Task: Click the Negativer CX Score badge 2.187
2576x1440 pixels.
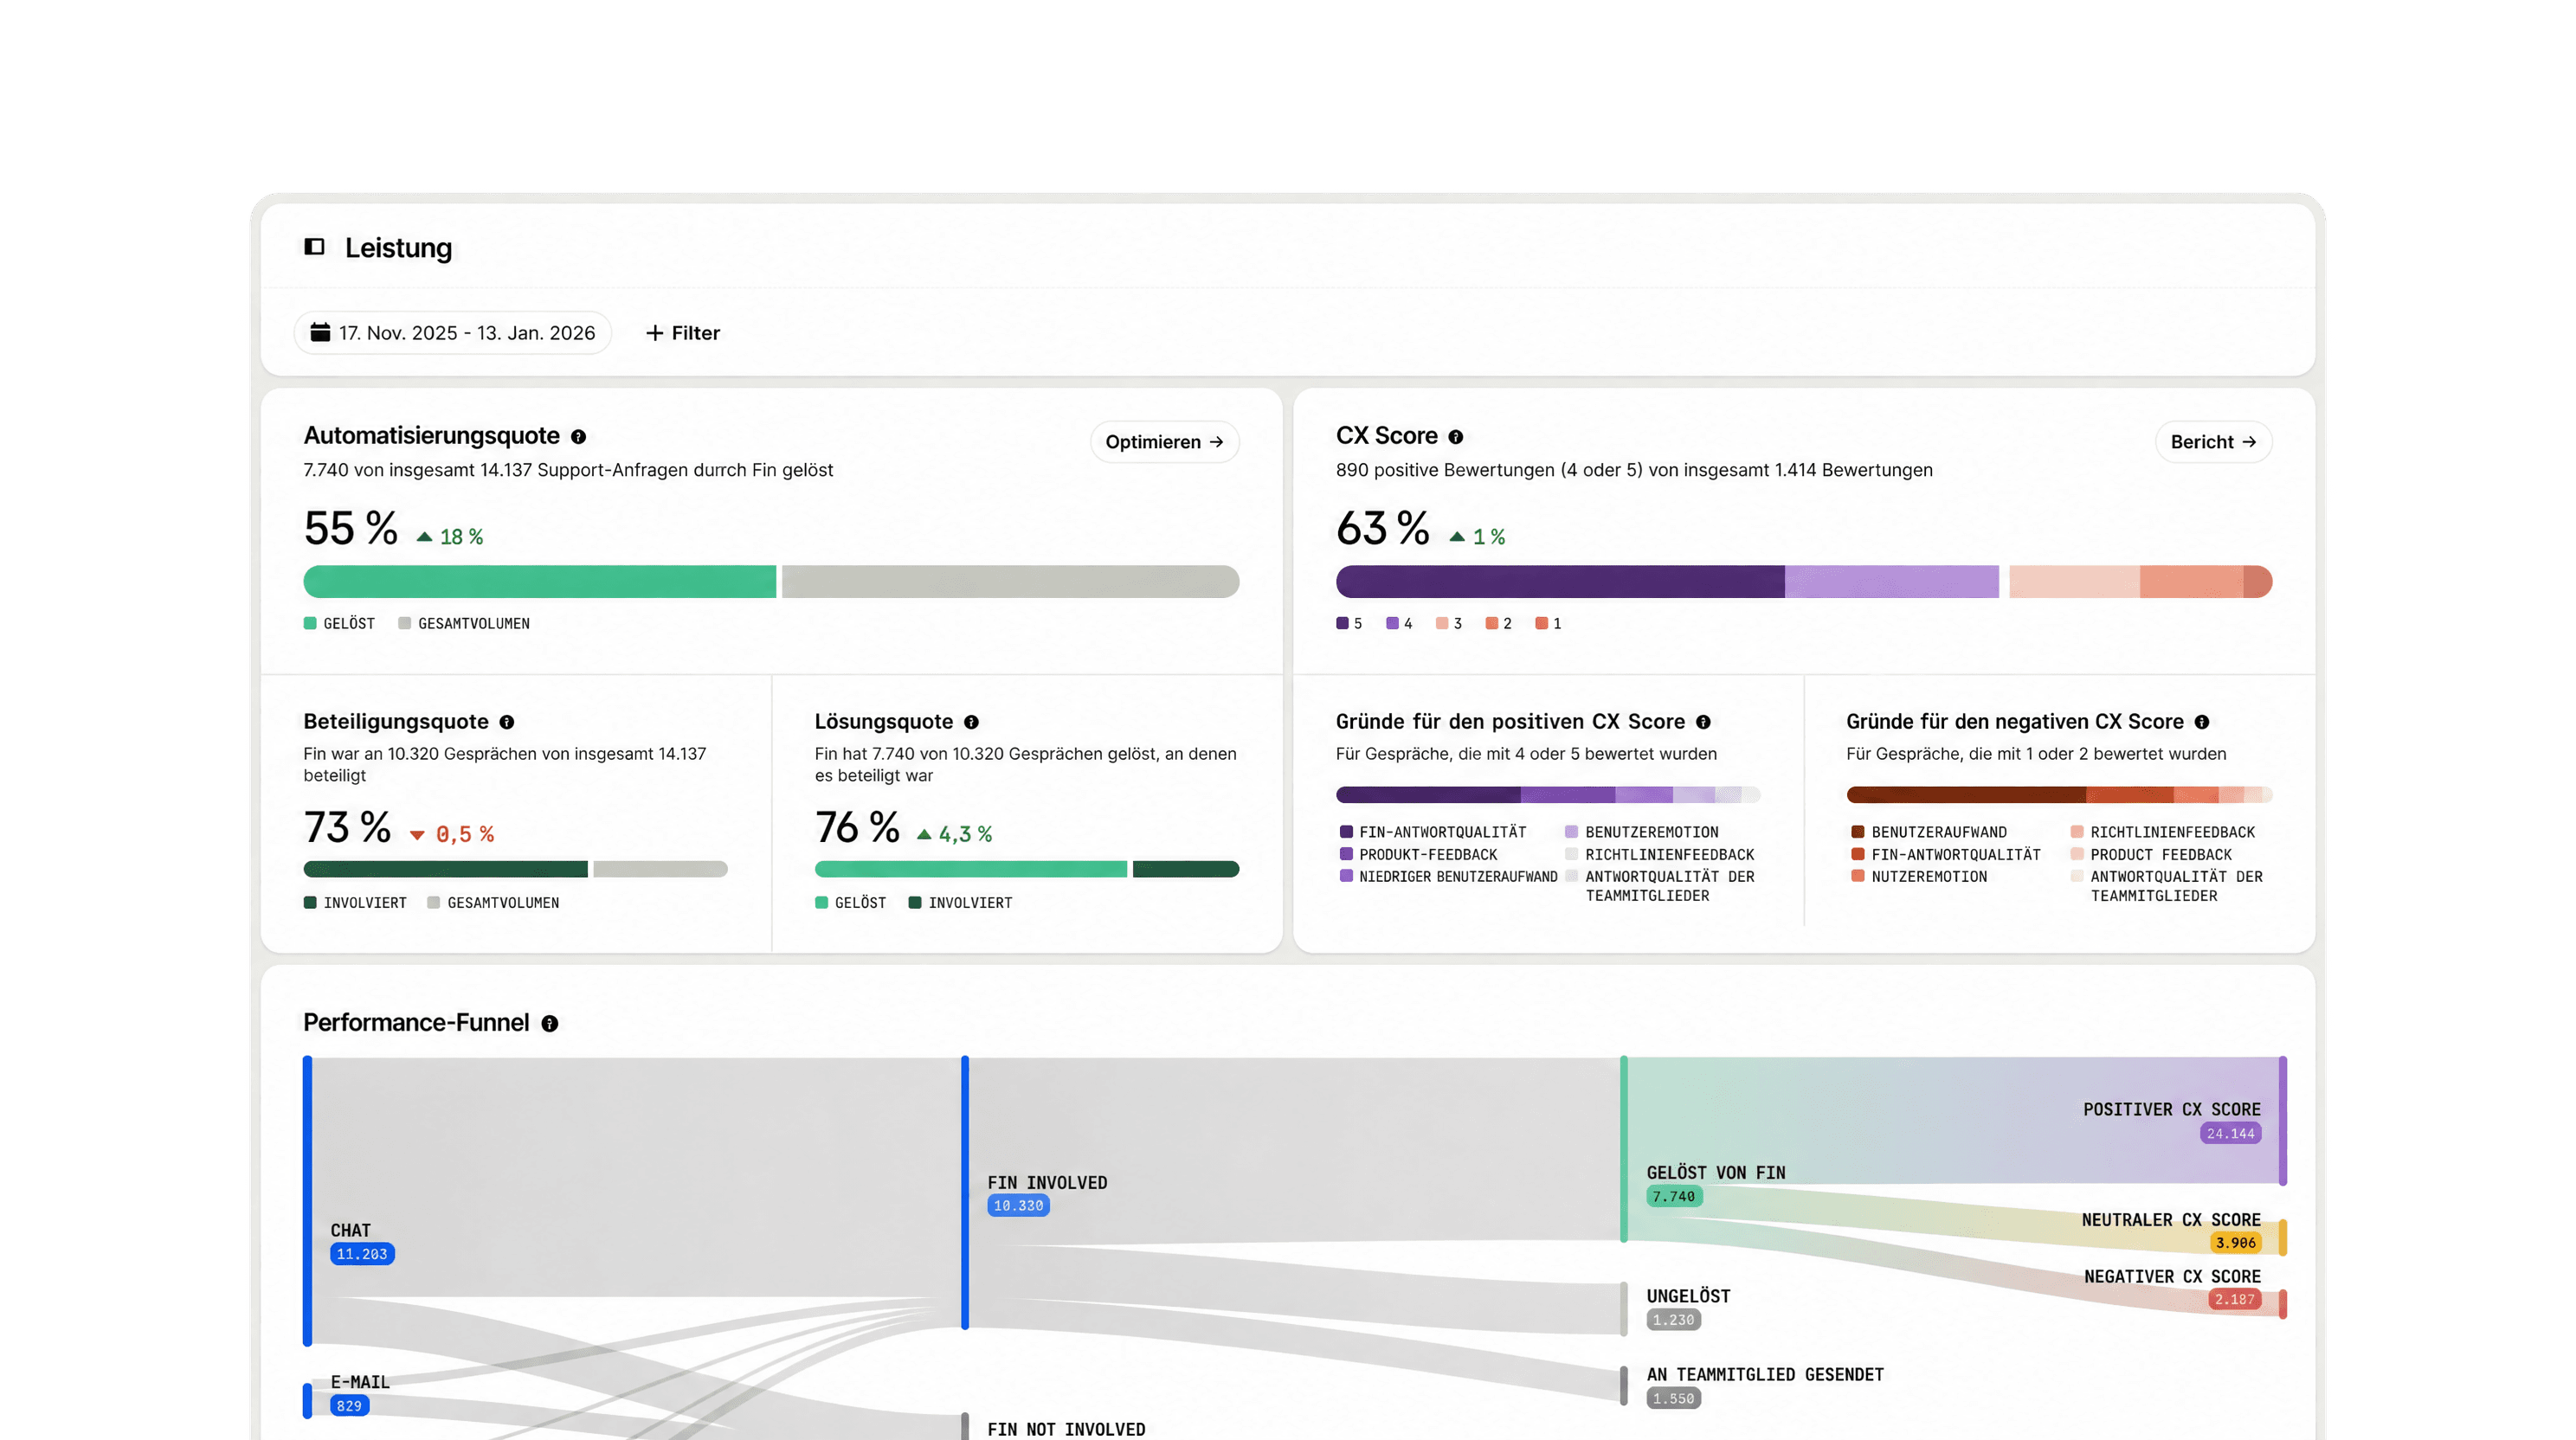Action: click(2234, 1300)
